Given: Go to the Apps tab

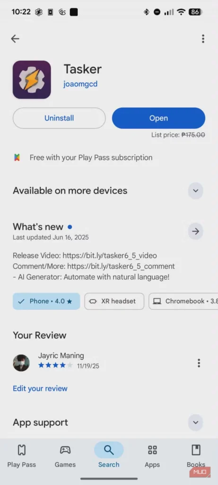Looking at the screenshot, I should [152, 455].
